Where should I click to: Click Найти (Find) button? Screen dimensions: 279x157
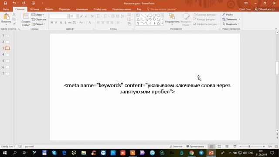point(228,14)
